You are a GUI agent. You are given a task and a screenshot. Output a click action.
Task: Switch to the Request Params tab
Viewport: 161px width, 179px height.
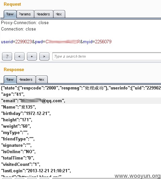[x=25, y=14]
